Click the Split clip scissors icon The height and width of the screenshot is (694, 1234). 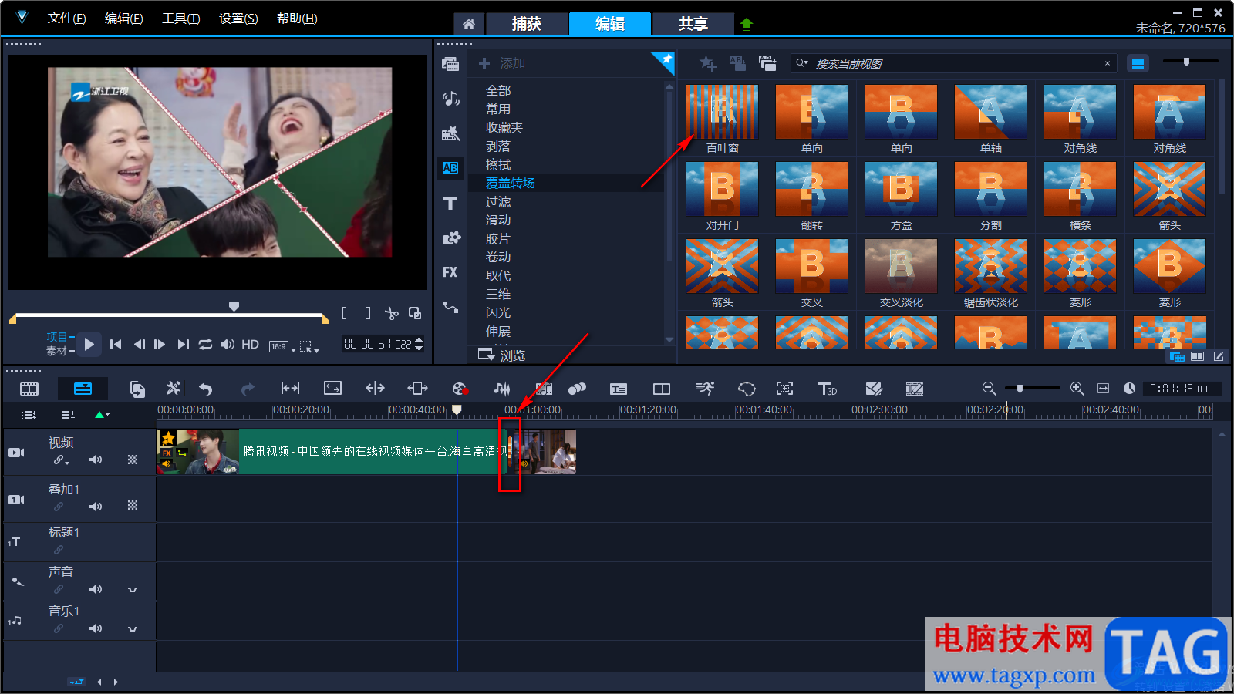(392, 313)
